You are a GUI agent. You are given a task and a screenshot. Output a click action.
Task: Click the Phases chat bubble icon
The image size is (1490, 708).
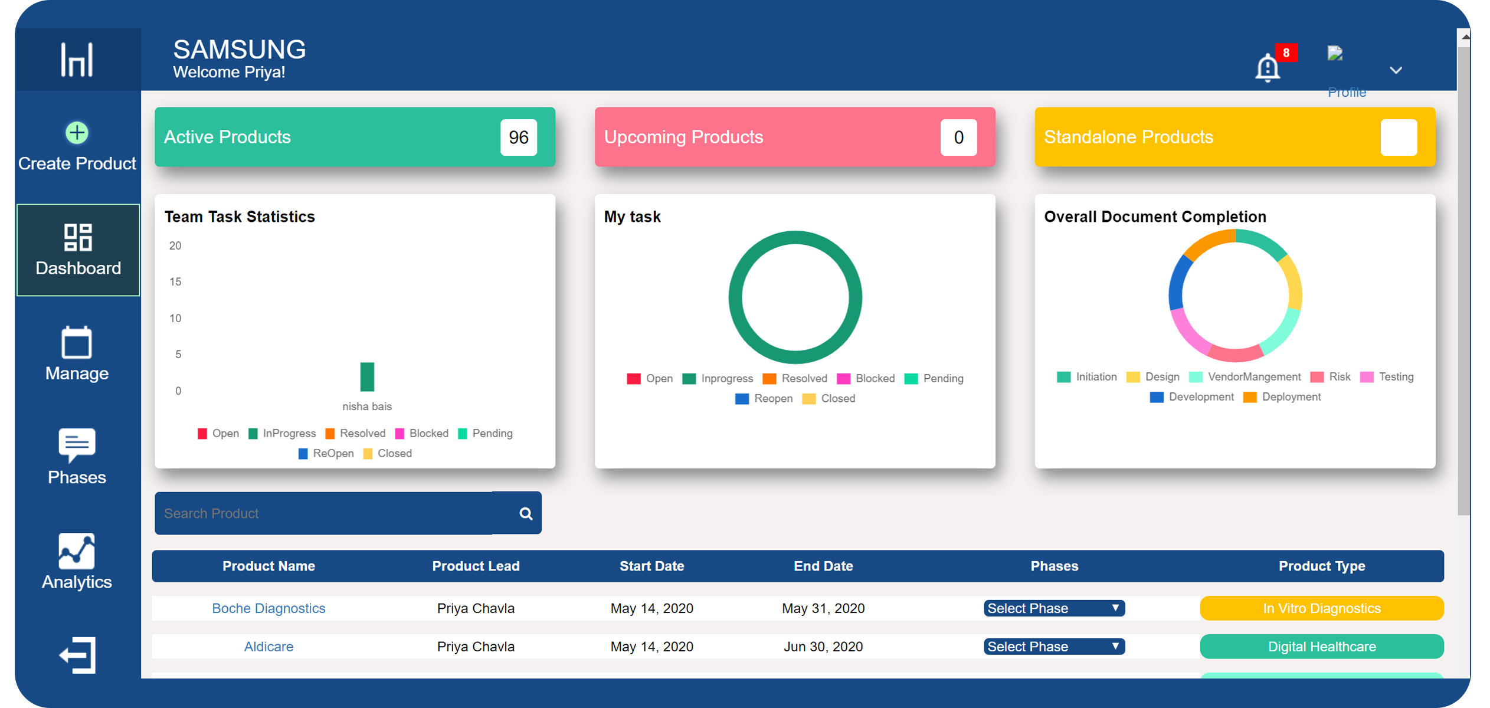(x=77, y=445)
